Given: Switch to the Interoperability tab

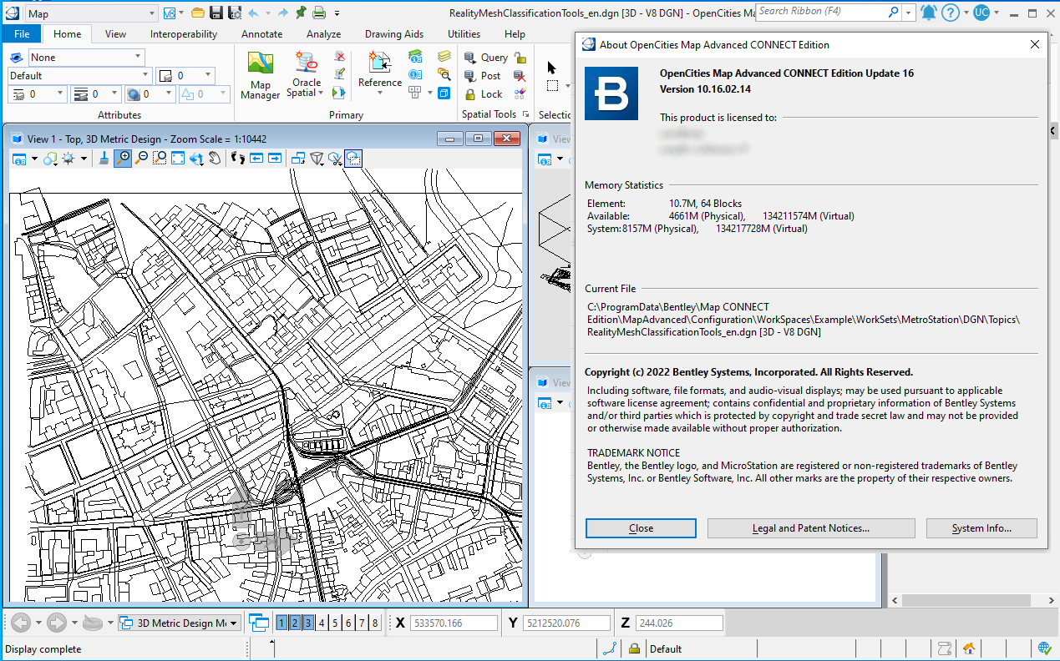Looking at the screenshot, I should click(184, 34).
